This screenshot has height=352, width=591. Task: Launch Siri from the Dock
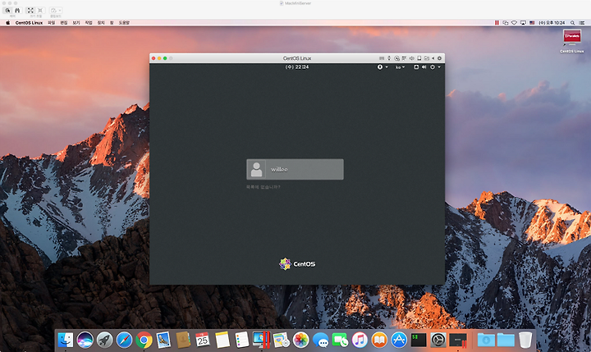(x=85, y=340)
